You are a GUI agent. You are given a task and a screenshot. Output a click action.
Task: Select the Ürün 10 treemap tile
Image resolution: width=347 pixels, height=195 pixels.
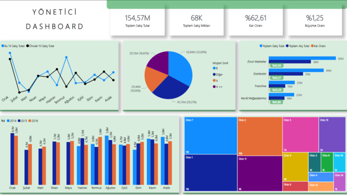340,162
